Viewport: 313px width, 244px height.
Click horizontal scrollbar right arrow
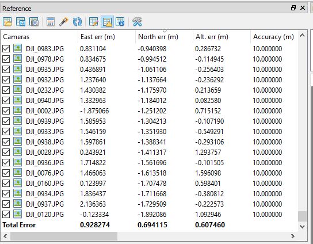pyautogui.click(x=293, y=237)
